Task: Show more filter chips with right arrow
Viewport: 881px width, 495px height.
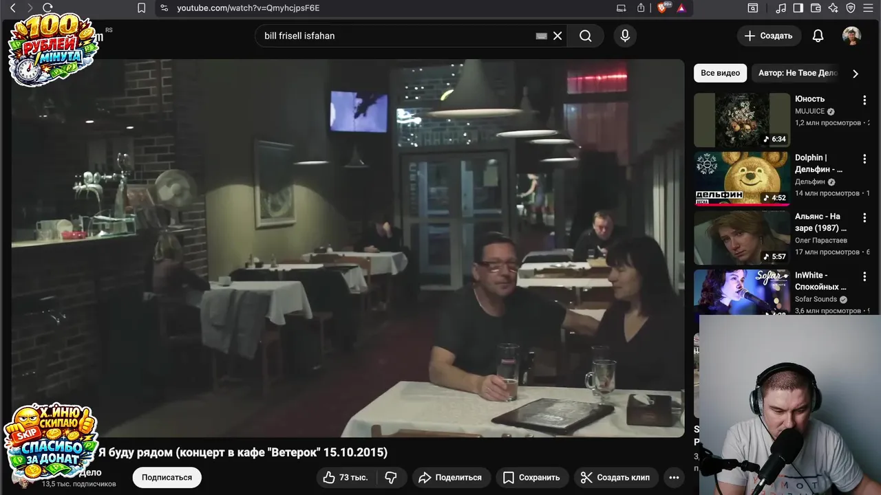Action: pyautogui.click(x=856, y=74)
